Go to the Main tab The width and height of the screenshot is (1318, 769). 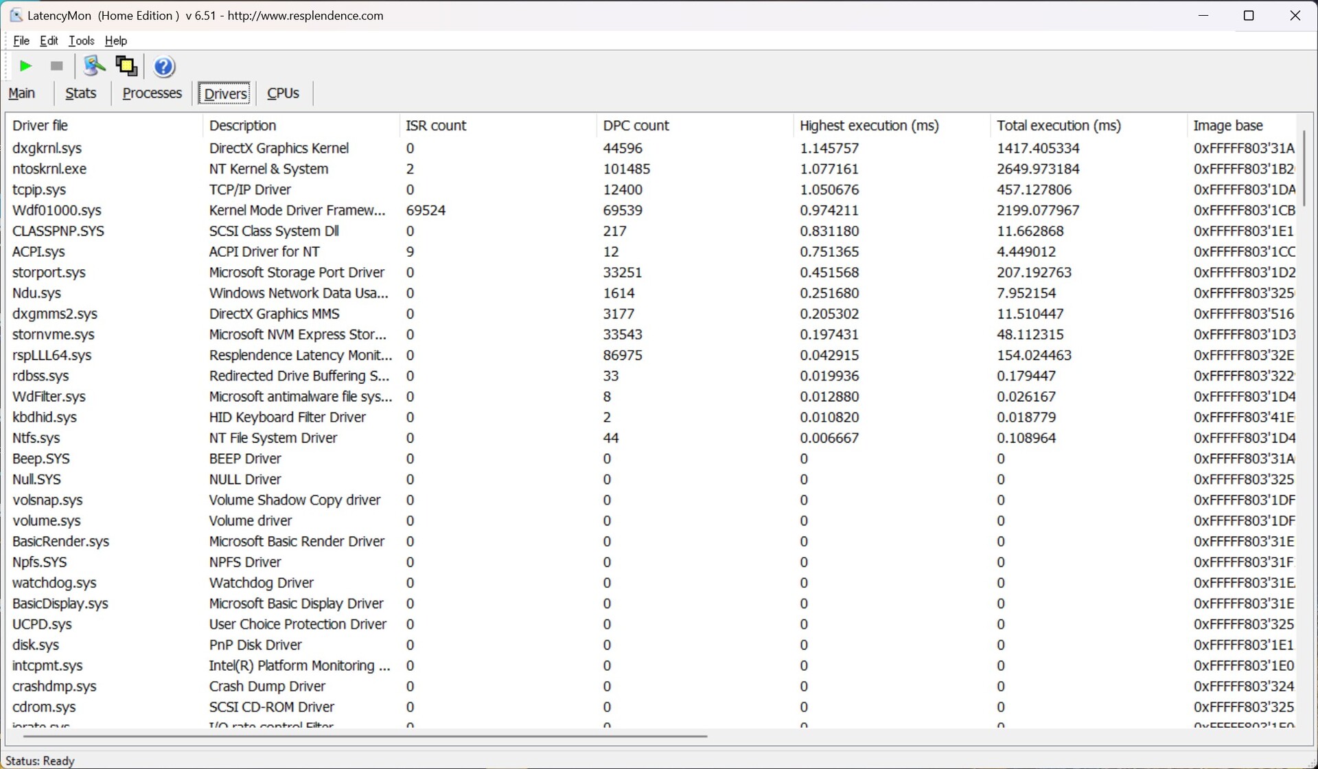(22, 93)
